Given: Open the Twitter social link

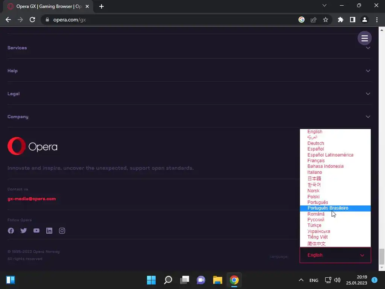Looking at the screenshot, I should tap(24, 231).
